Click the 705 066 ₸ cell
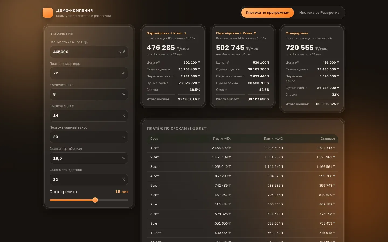The width and height of the screenshot is (388, 242). 275,195
